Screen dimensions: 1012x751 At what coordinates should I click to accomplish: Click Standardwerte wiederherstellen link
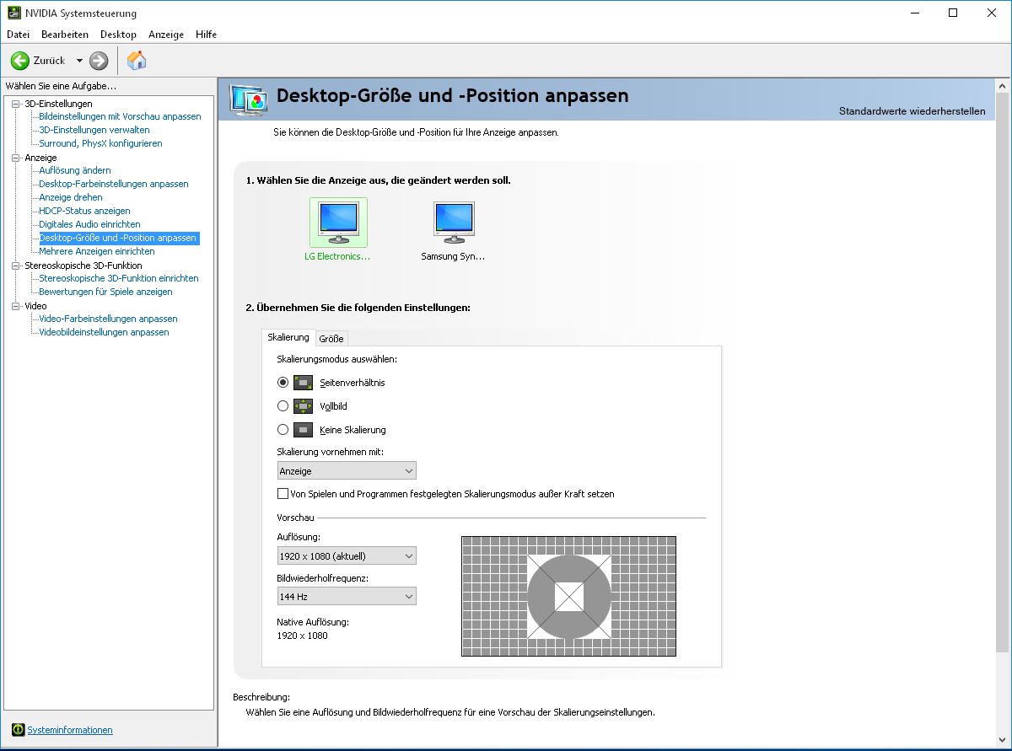[x=912, y=111]
